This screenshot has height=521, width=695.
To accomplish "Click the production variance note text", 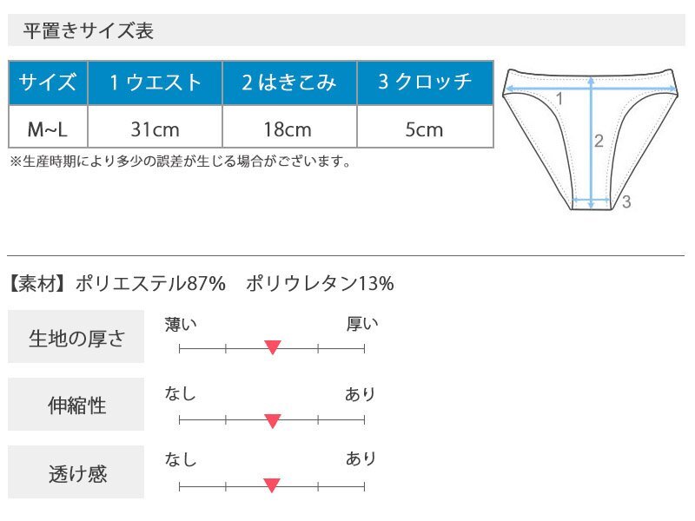I will [181, 161].
